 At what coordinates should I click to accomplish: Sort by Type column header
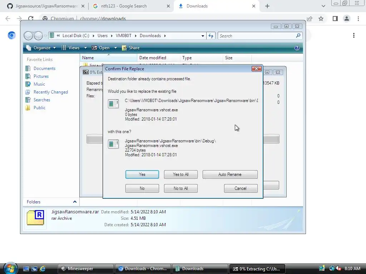tap(202, 58)
